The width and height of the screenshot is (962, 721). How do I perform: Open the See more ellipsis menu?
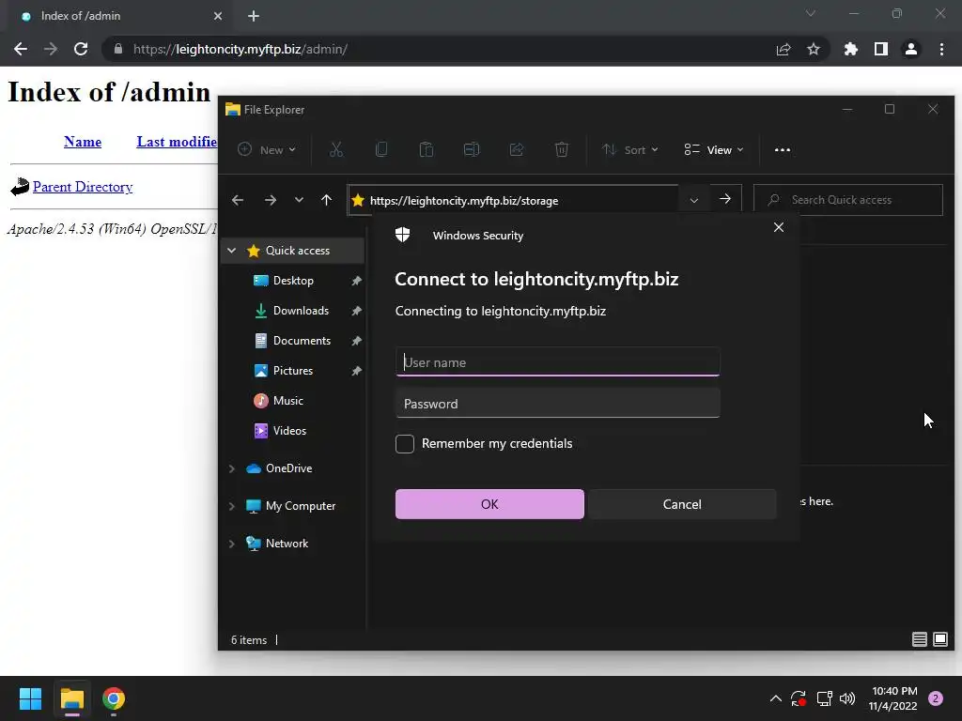pyautogui.click(x=783, y=149)
